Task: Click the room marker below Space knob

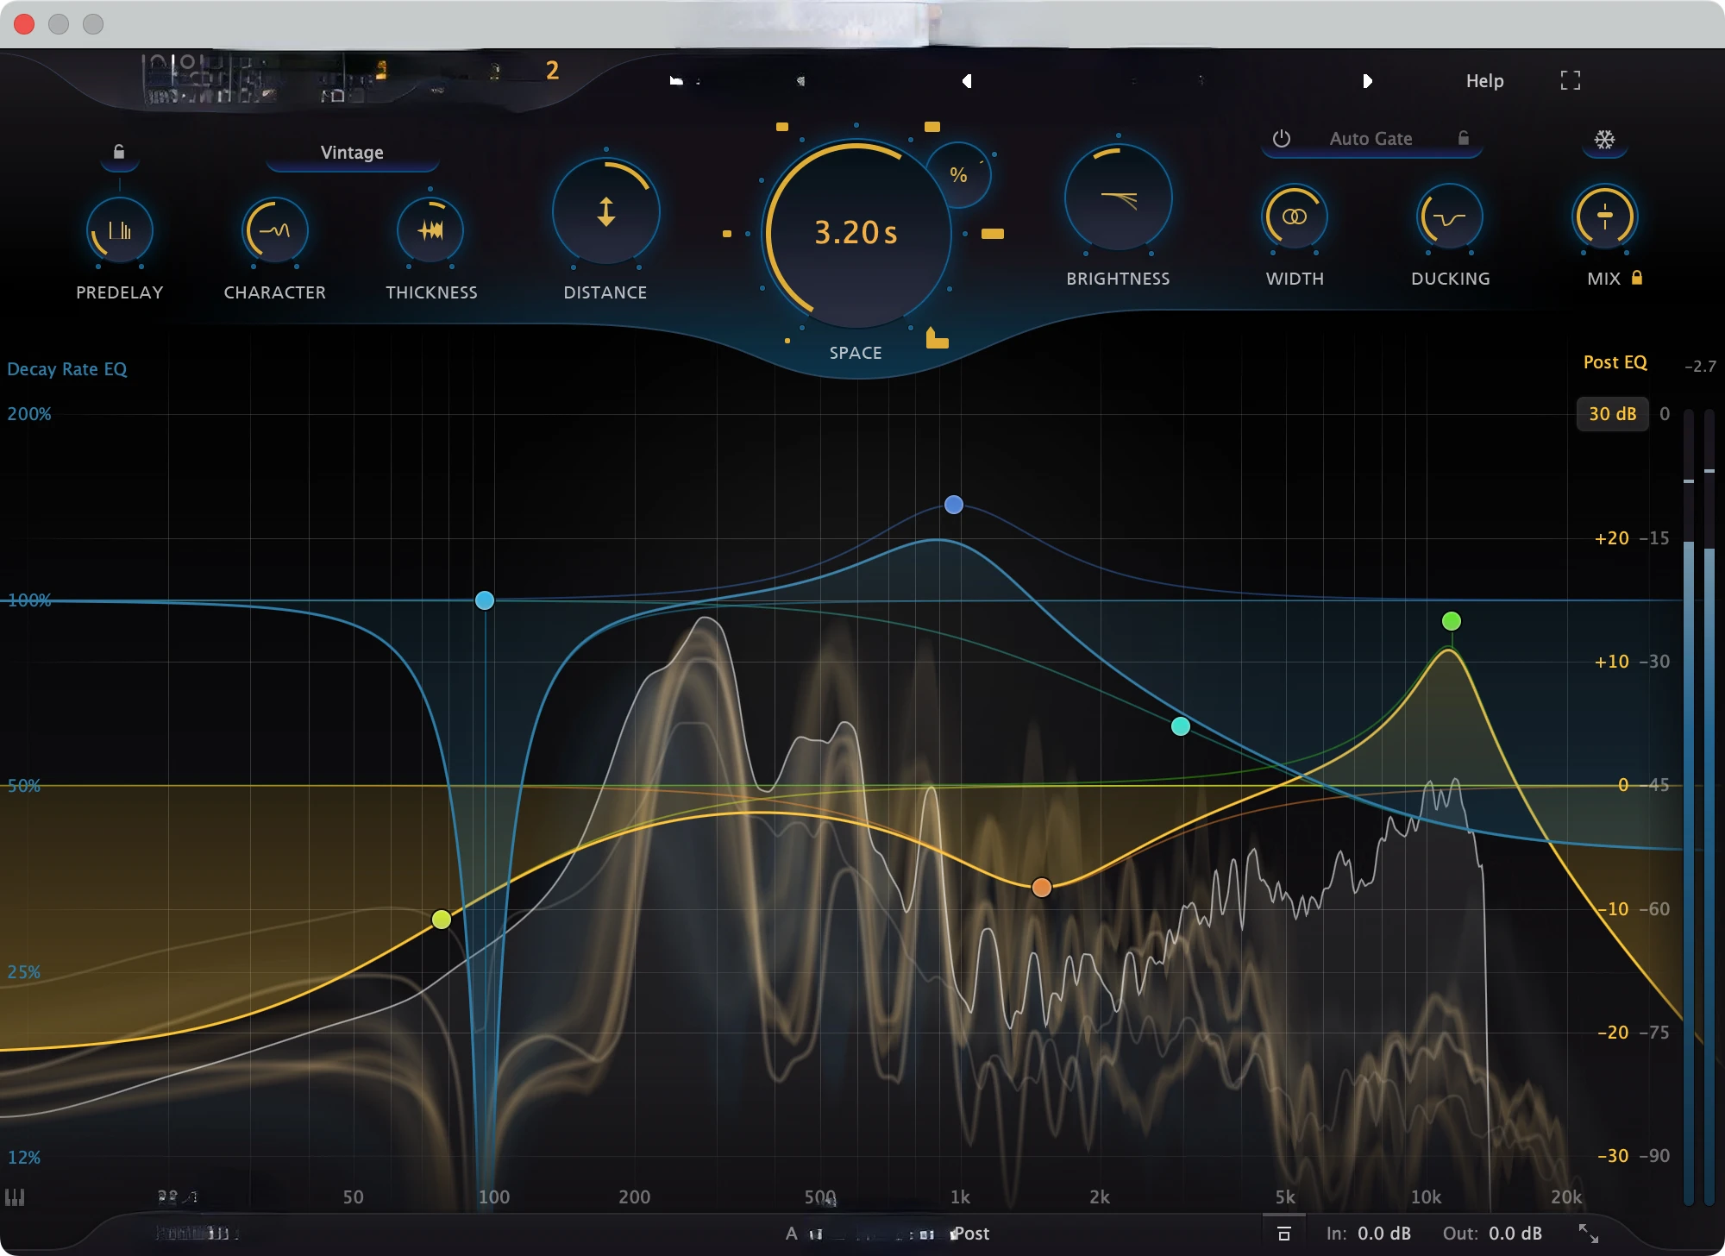Action: 937,338
